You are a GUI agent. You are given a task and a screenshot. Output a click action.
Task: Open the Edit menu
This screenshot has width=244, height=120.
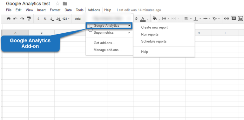[18, 10]
